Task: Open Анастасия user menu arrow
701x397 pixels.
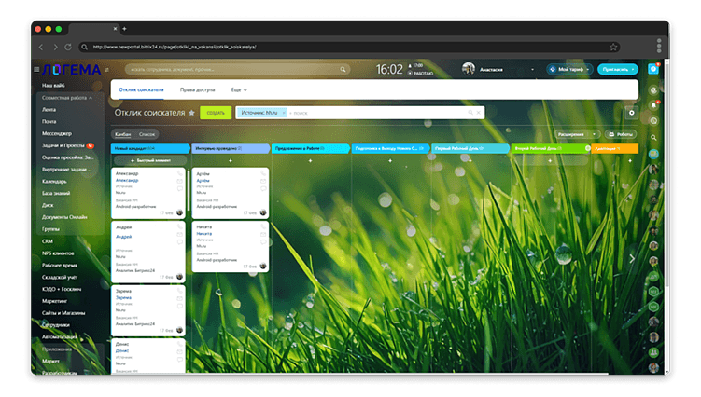Action: 532,70
